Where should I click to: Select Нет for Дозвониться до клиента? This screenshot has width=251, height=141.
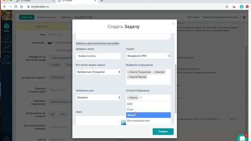tap(64, 114)
